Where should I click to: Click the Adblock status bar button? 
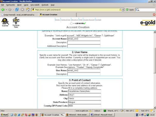(x=97, y=110)
